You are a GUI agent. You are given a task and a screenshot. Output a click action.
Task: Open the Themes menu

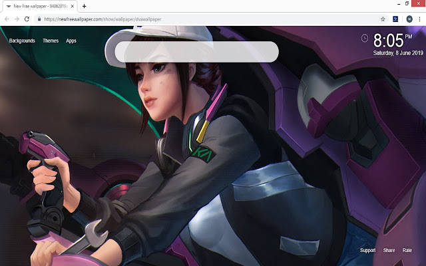pyautogui.click(x=51, y=41)
